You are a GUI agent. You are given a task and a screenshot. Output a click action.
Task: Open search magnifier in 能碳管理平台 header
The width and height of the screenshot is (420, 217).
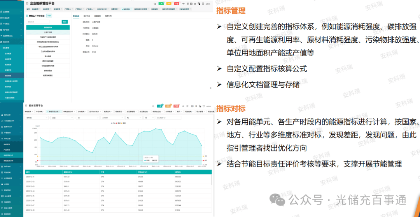153,106
